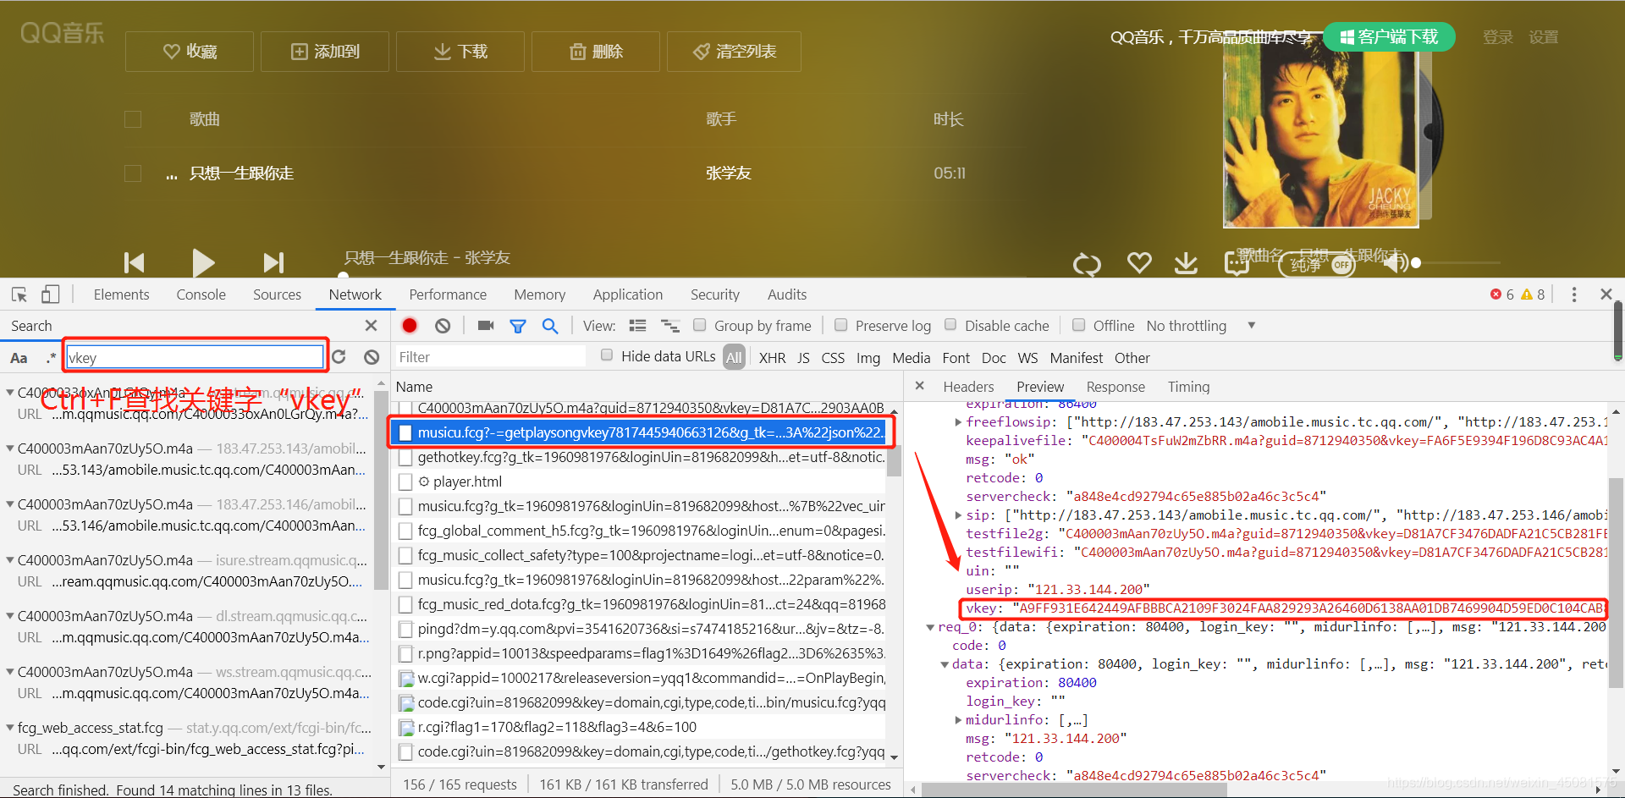
Task: Click the capture screenshots camera icon
Action: pos(486,326)
